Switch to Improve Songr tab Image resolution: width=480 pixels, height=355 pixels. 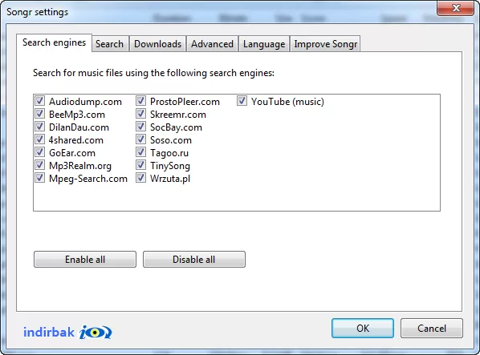pyautogui.click(x=325, y=44)
